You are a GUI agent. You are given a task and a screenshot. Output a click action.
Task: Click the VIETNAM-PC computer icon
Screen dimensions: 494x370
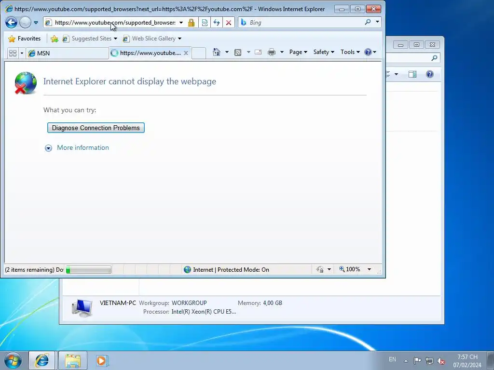coord(82,307)
